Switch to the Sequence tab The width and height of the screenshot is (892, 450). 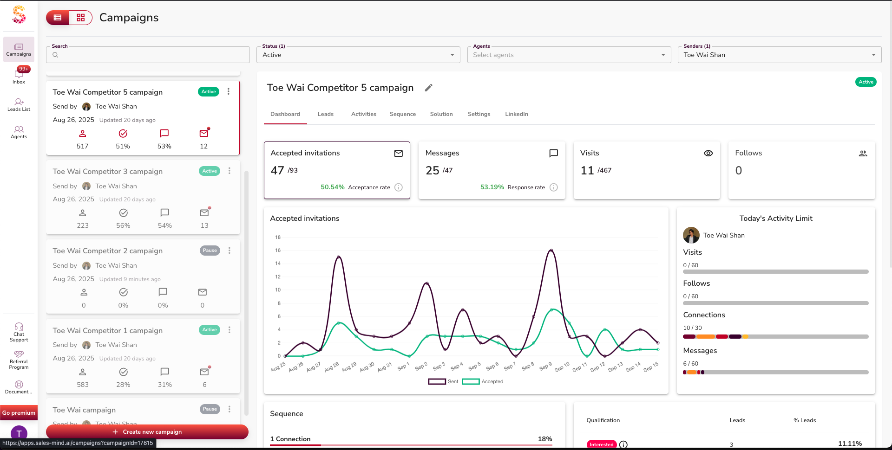click(x=402, y=114)
